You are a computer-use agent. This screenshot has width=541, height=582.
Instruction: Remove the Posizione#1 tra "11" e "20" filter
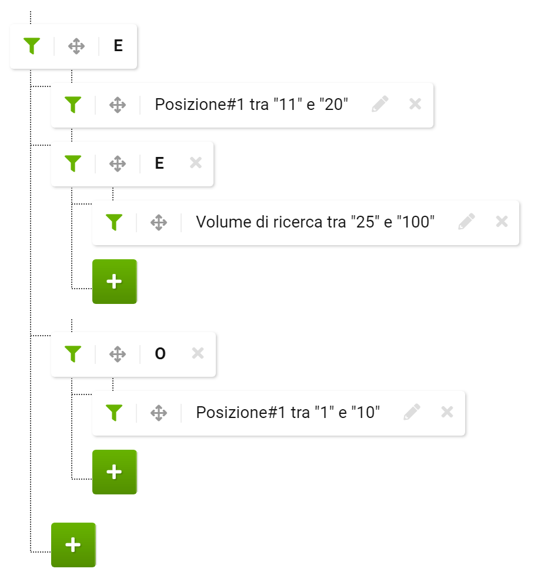tap(415, 104)
